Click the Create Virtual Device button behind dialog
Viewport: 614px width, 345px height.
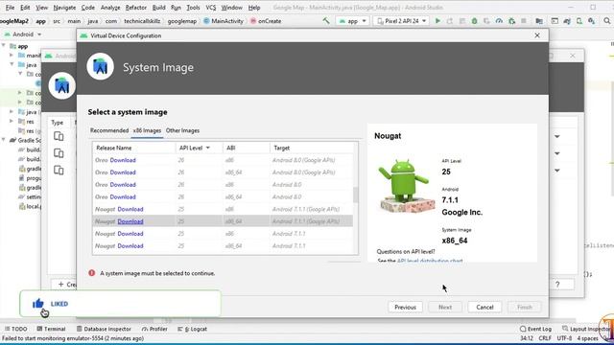[64, 285]
